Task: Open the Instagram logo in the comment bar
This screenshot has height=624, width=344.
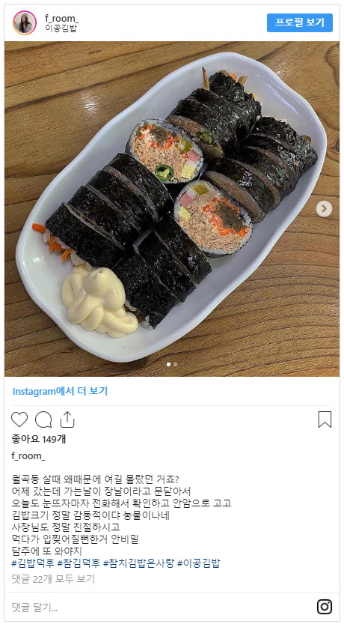Action: click(324, 607)
